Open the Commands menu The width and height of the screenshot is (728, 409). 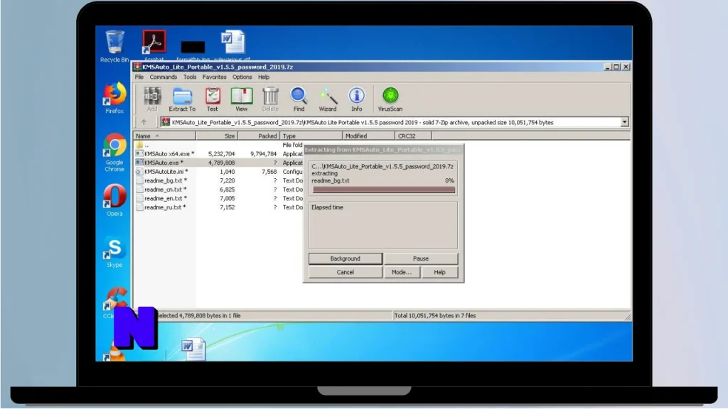[x=163, y=77]
